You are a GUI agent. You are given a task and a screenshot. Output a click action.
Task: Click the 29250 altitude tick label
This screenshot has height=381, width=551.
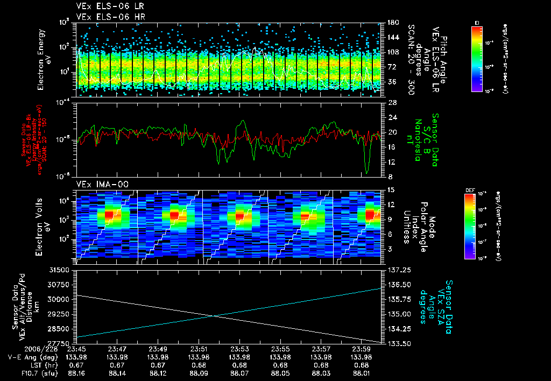coord(58,314)
